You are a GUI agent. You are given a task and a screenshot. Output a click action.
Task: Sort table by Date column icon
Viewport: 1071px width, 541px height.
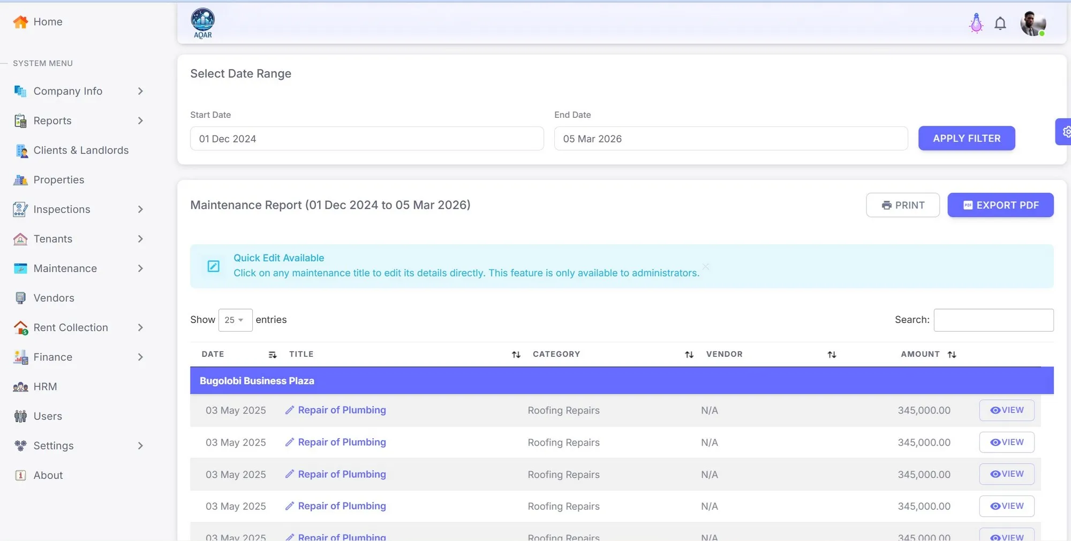tap(272, 355)
